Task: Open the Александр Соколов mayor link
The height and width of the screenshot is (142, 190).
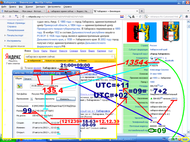Action: click(x=159, y=70)
